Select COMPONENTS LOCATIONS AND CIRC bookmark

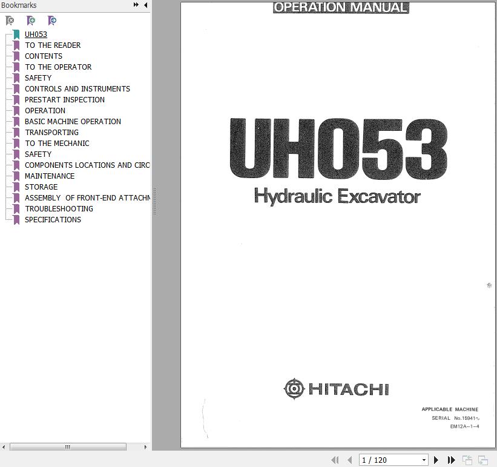point(87,165)
